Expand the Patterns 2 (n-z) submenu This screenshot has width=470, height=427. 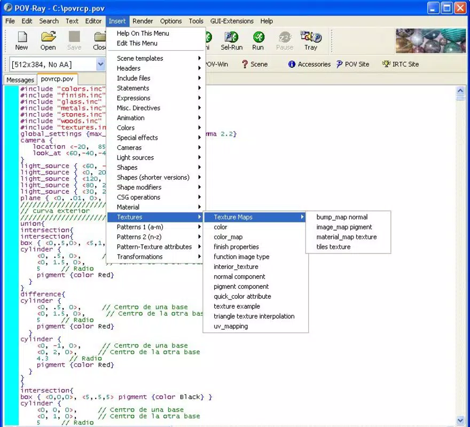[x=155, y=237]
